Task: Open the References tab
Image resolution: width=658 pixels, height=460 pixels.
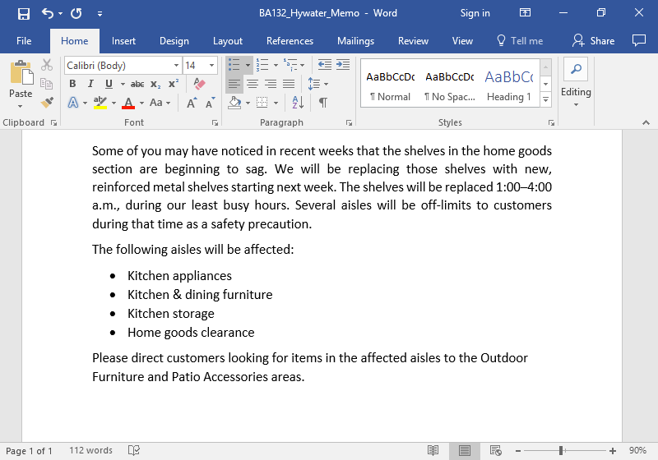Action: [x=290, y=41]
